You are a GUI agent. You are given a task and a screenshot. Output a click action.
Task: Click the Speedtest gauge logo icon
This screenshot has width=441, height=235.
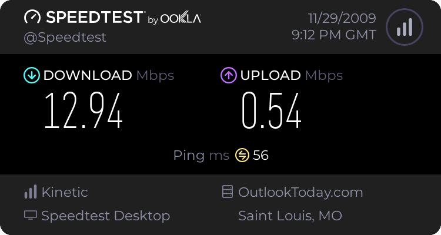click(32, 17)
